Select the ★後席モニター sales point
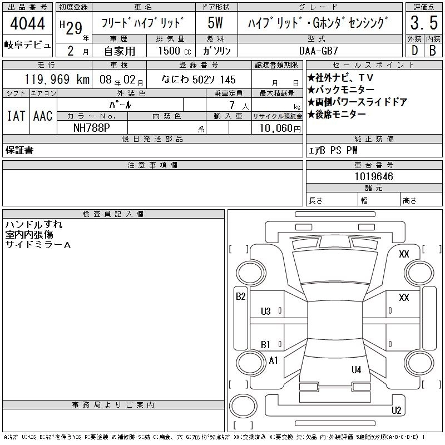445x445 pixels. click(x=337, y=114)
